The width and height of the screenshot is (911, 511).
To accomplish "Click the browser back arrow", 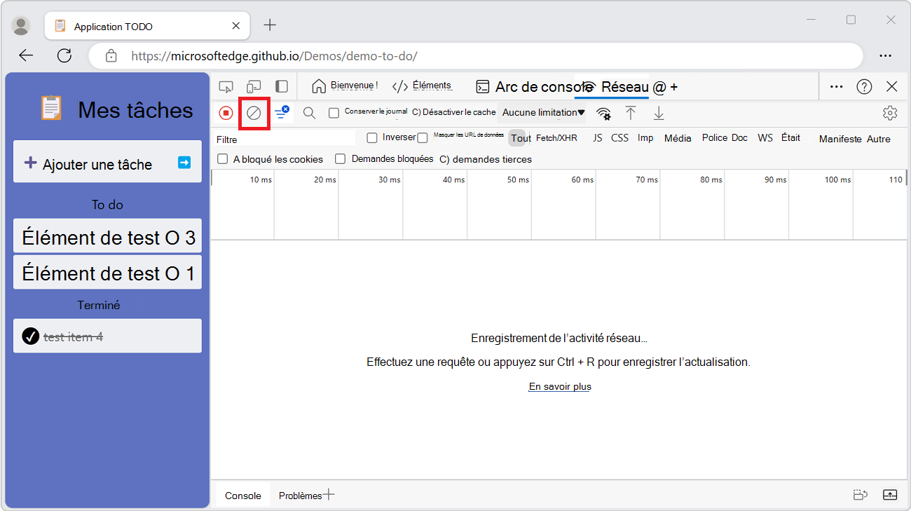I will click(x=26, y=55).
